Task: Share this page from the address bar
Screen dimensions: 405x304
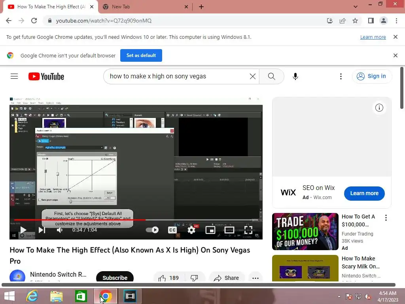Action: pos(343,21)
